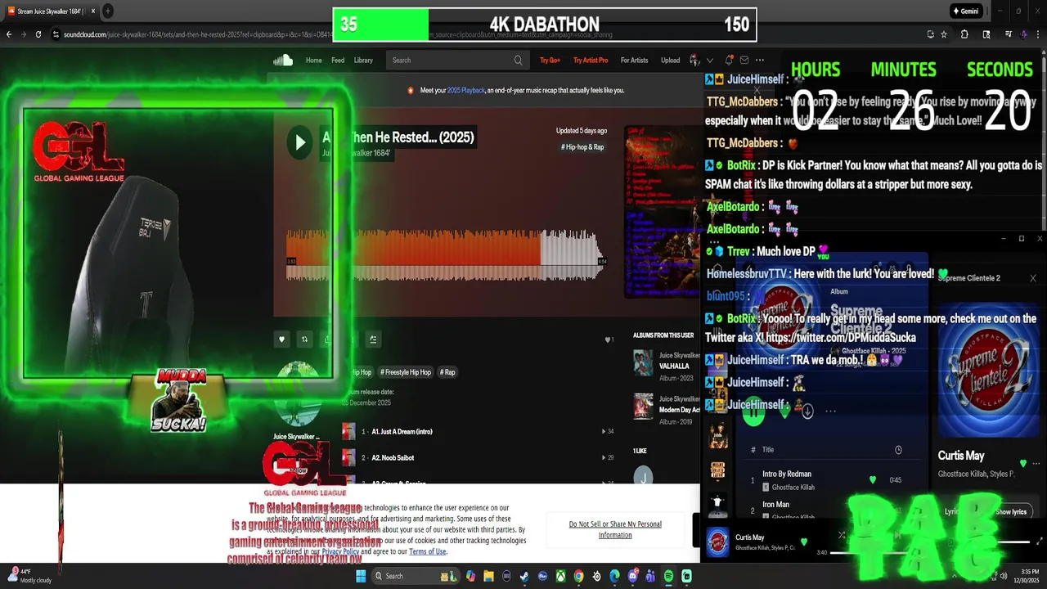The width and height of the screenshot is (1047, 589).
Task: Click the SoundCloud logo icon
Action: pyautogui.click(x=283, y=60)
